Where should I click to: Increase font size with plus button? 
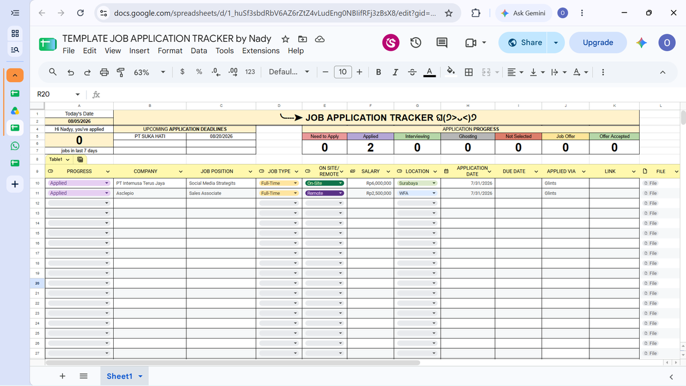360,72
